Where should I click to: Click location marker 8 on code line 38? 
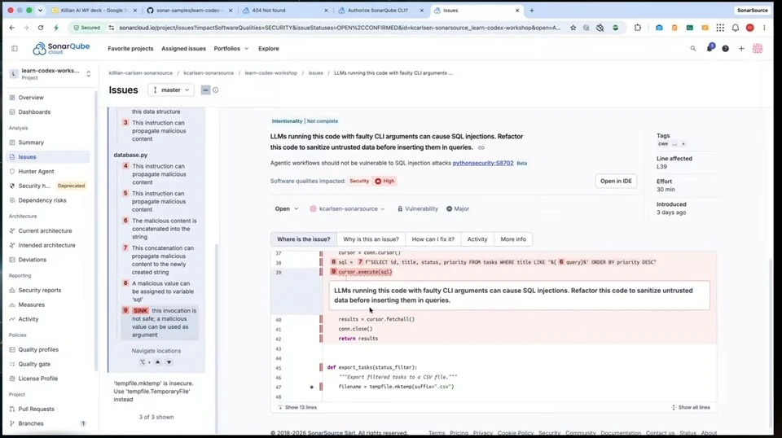point(333,262)
